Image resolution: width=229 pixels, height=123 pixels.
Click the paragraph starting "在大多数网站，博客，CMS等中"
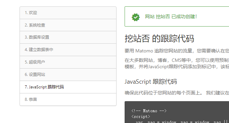point(177,63)
